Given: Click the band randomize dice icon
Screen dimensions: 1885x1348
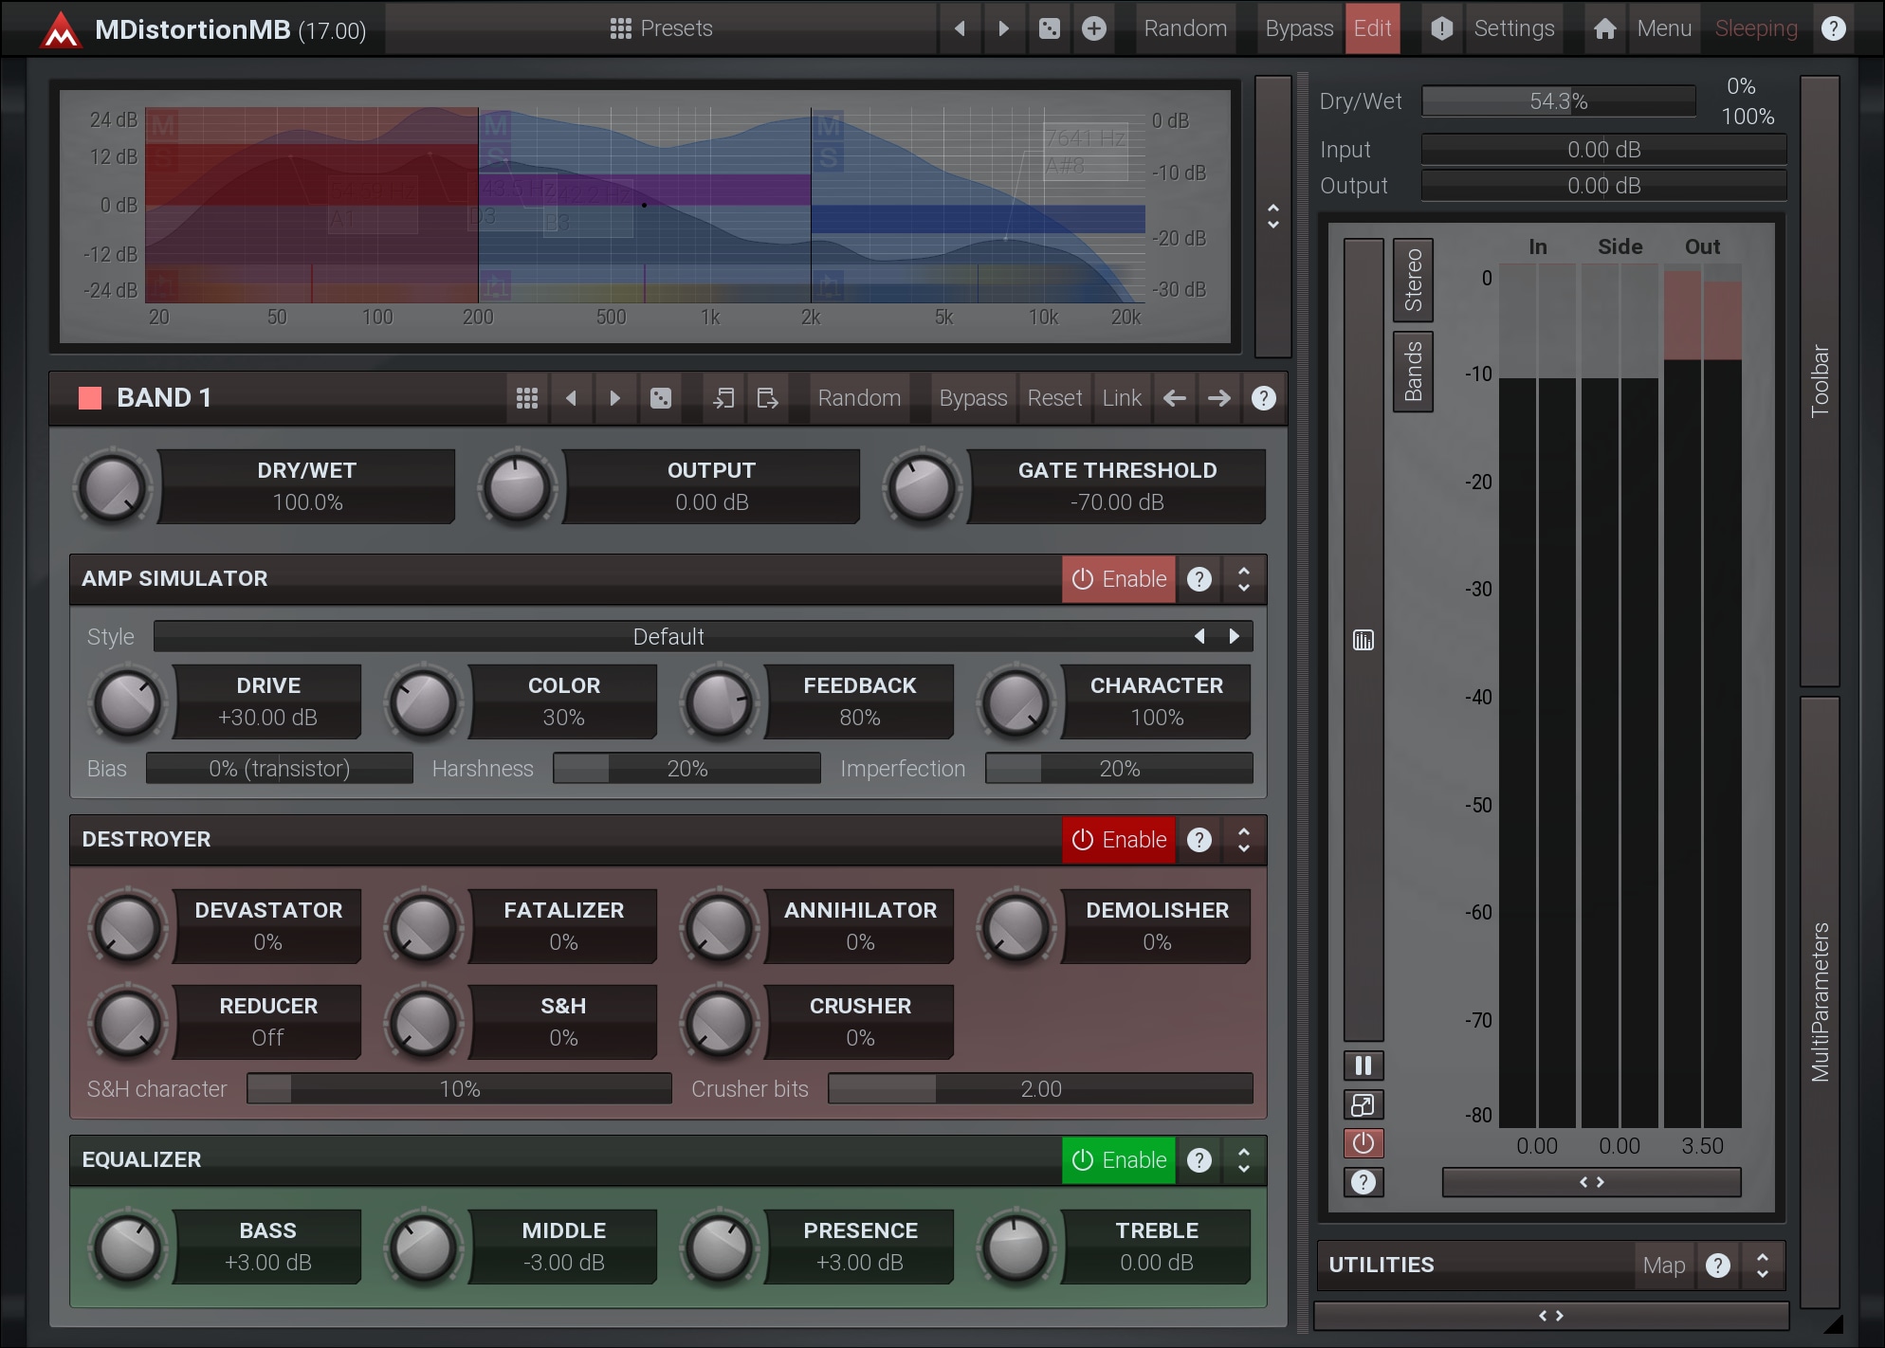Looking at the screenshot, I should [661, 398].
